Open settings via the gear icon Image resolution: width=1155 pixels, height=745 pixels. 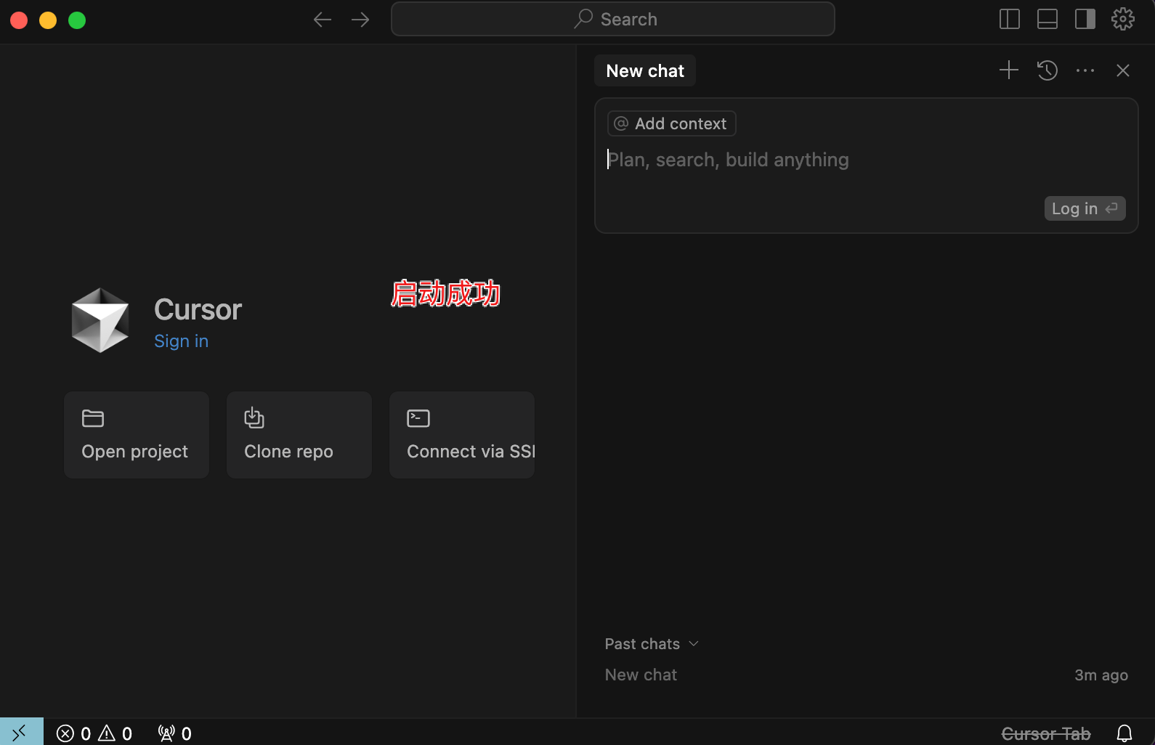pos(1123,19)
